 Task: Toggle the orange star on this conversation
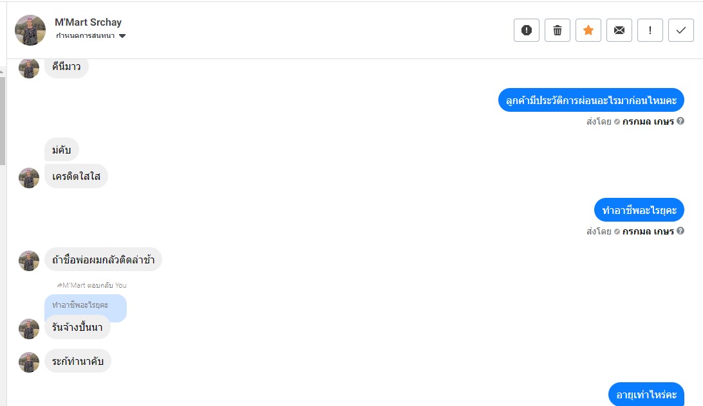coord(588,30)
